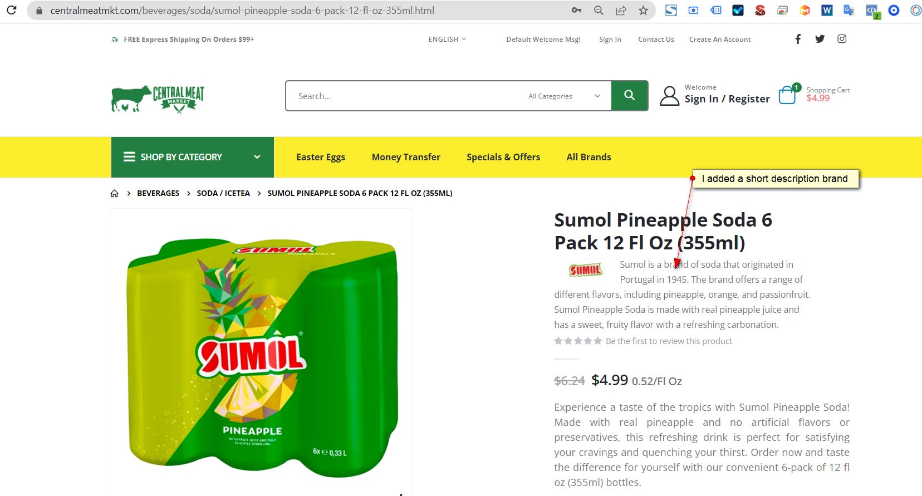The width and height of the screenshot is (922, 496).
Task: Go to the BEVERAGES breadcrumb
Action: click(x=158, y=193)
